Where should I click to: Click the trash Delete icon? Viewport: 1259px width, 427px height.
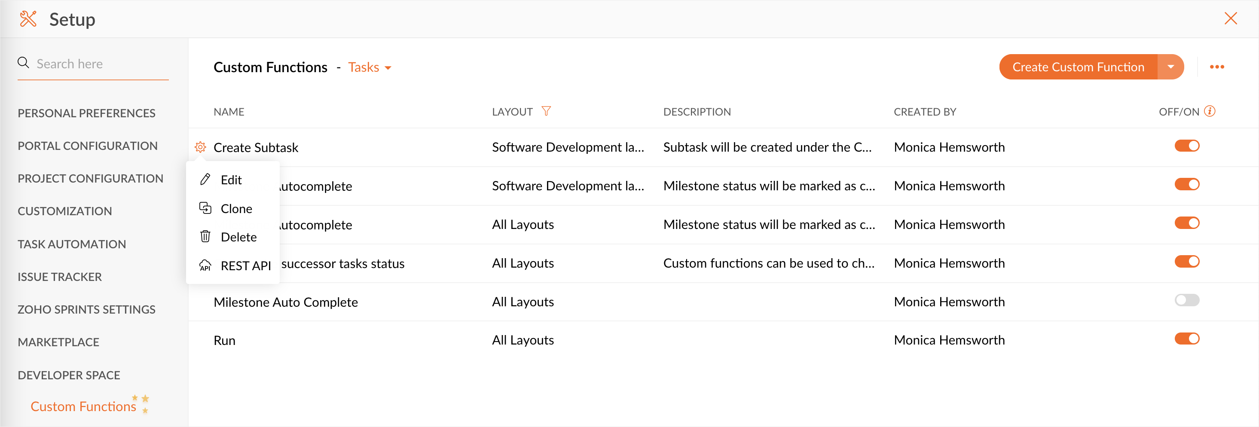pos(205,236)
